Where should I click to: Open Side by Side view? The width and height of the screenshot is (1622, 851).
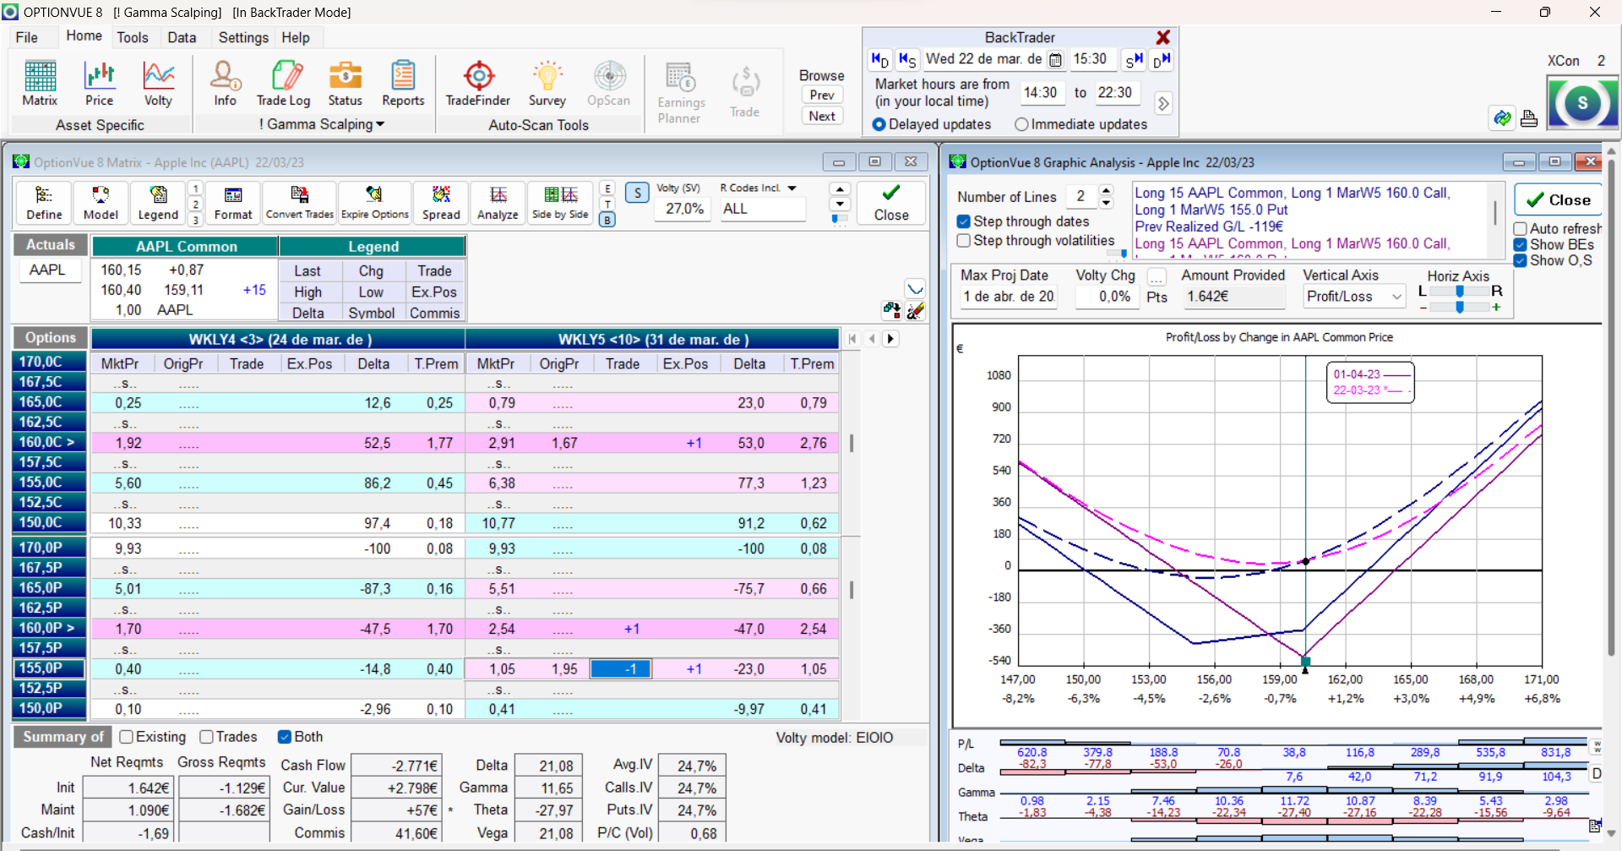point(560,204)
